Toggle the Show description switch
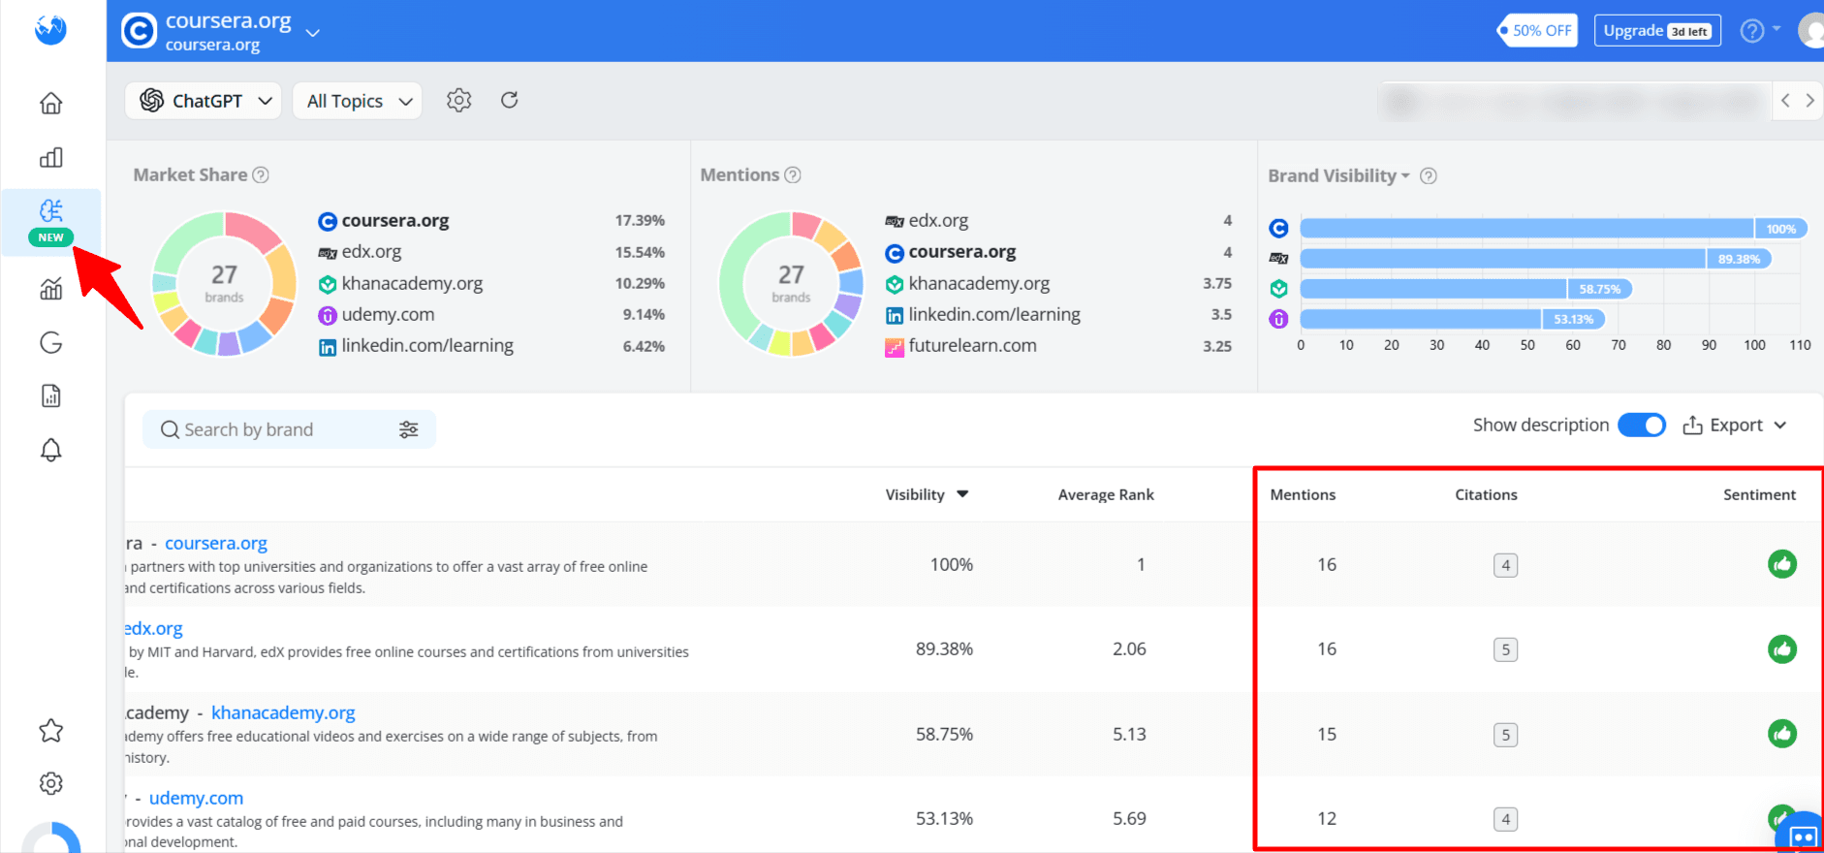 1642,426
